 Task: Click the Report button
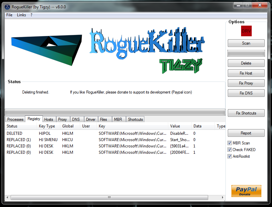click(246, 133)
